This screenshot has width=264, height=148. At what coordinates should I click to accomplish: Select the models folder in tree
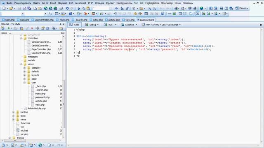coord(31,60)
